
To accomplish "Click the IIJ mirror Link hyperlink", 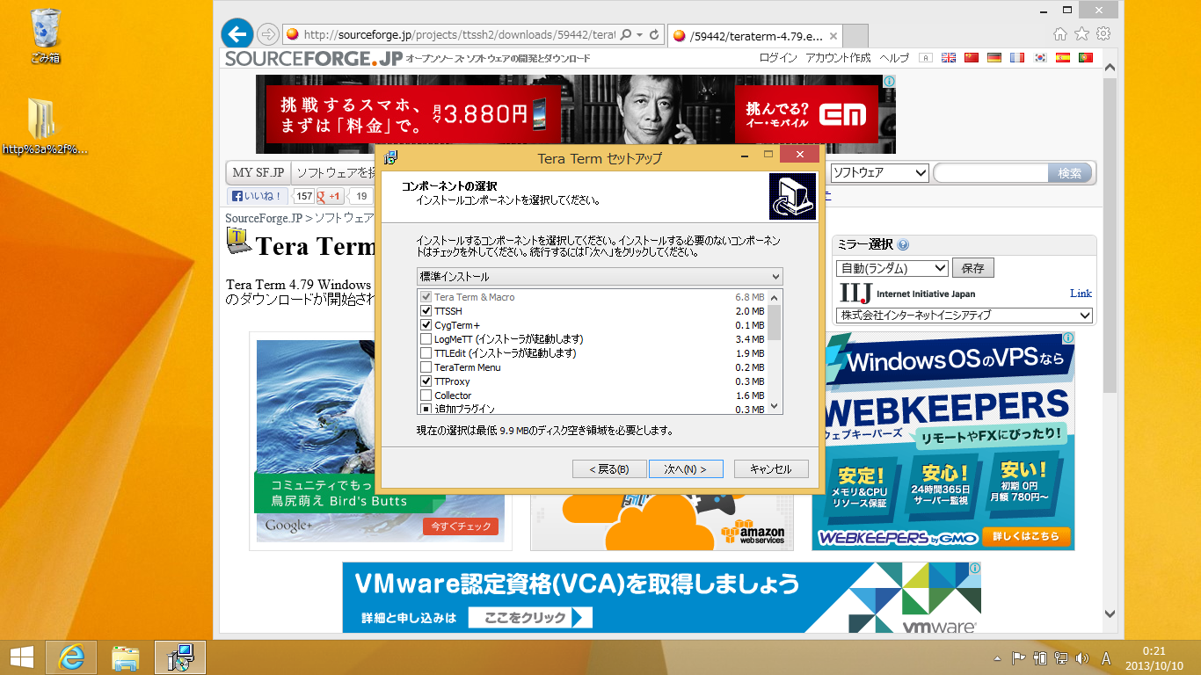I will [1081, 294].
